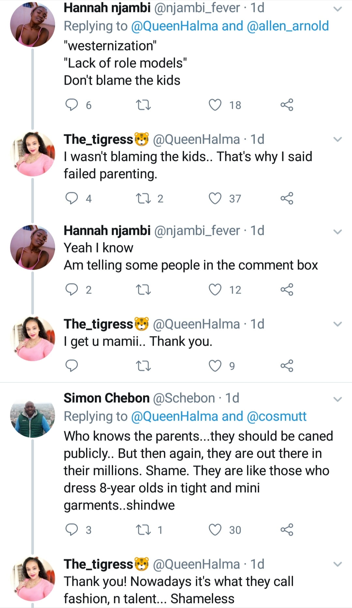
Task: Like the "I get u mamii" tweet
Action: (x=215, y=366)
